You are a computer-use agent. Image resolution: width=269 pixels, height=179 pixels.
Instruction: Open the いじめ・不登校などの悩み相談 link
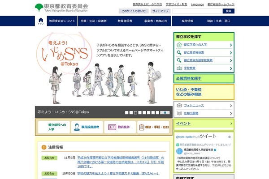(189, 92)
